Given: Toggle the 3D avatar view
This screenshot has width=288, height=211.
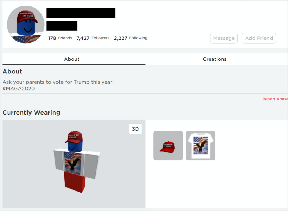Looking at the screenshot, I should (135, 129).
